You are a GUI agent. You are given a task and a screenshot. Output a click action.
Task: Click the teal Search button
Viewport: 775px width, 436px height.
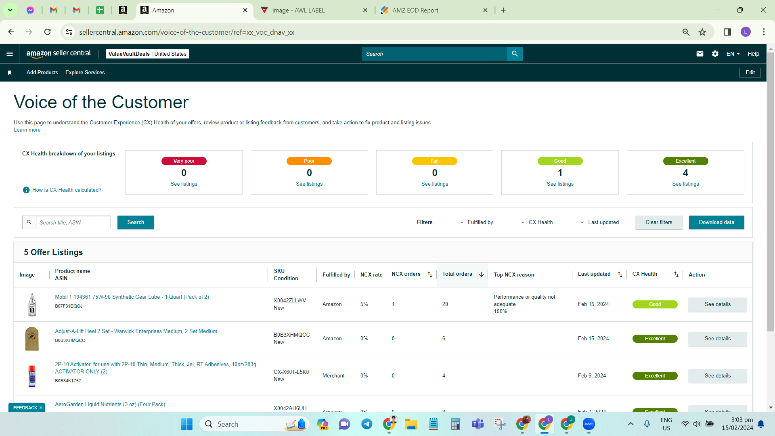tap(136, 222)
